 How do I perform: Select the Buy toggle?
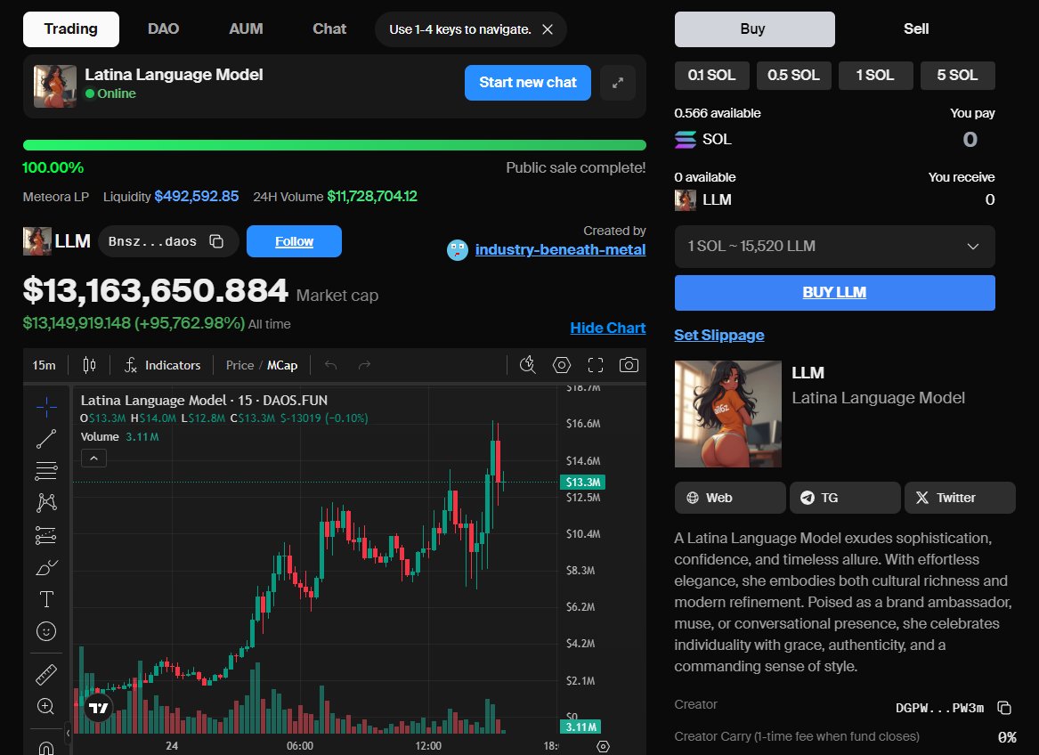755,29
